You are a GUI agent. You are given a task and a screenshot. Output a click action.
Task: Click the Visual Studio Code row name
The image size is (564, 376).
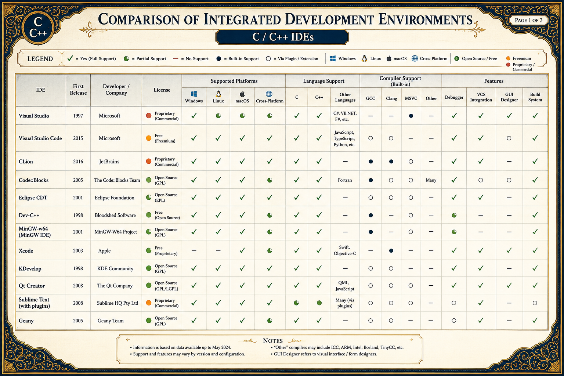[x=40, y=138]
